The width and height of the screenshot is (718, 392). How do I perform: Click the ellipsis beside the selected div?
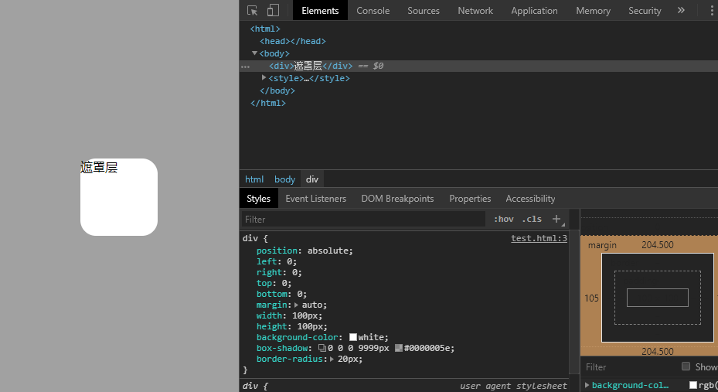coord(246,66)
